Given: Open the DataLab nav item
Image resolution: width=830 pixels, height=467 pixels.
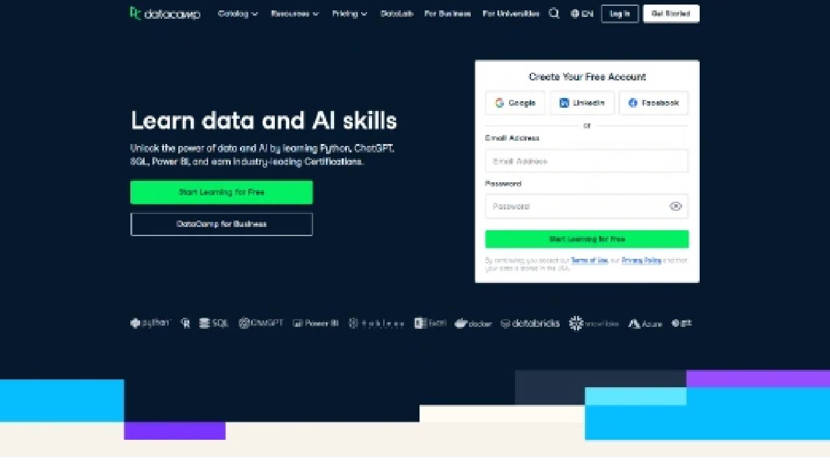Looking at the screenshot, I should (x=397, y=14).
